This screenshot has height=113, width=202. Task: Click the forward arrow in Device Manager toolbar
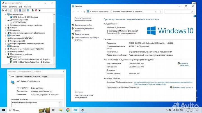pyautogui.click(x=6, y=10)
